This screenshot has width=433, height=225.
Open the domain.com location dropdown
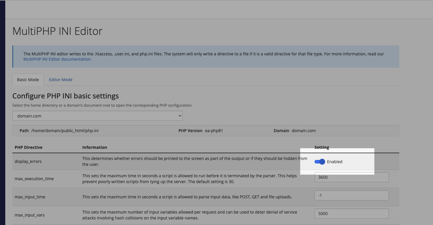[97, 116]
